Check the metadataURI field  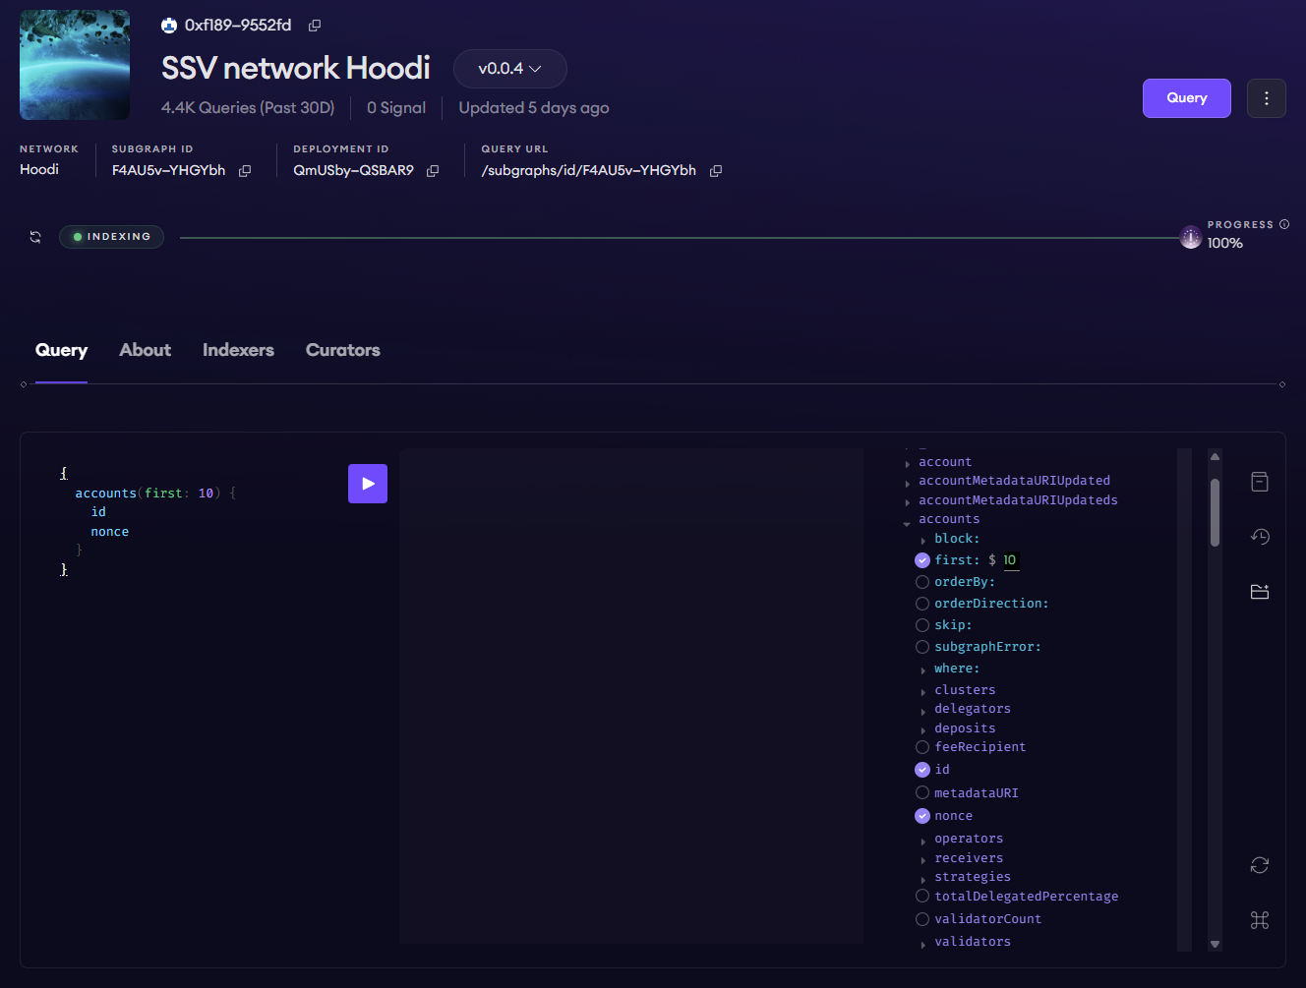922,792
